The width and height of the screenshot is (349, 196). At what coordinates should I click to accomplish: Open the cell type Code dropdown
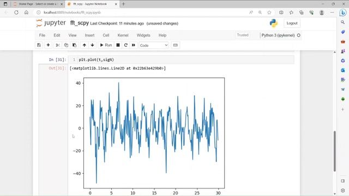pos(154,45)
